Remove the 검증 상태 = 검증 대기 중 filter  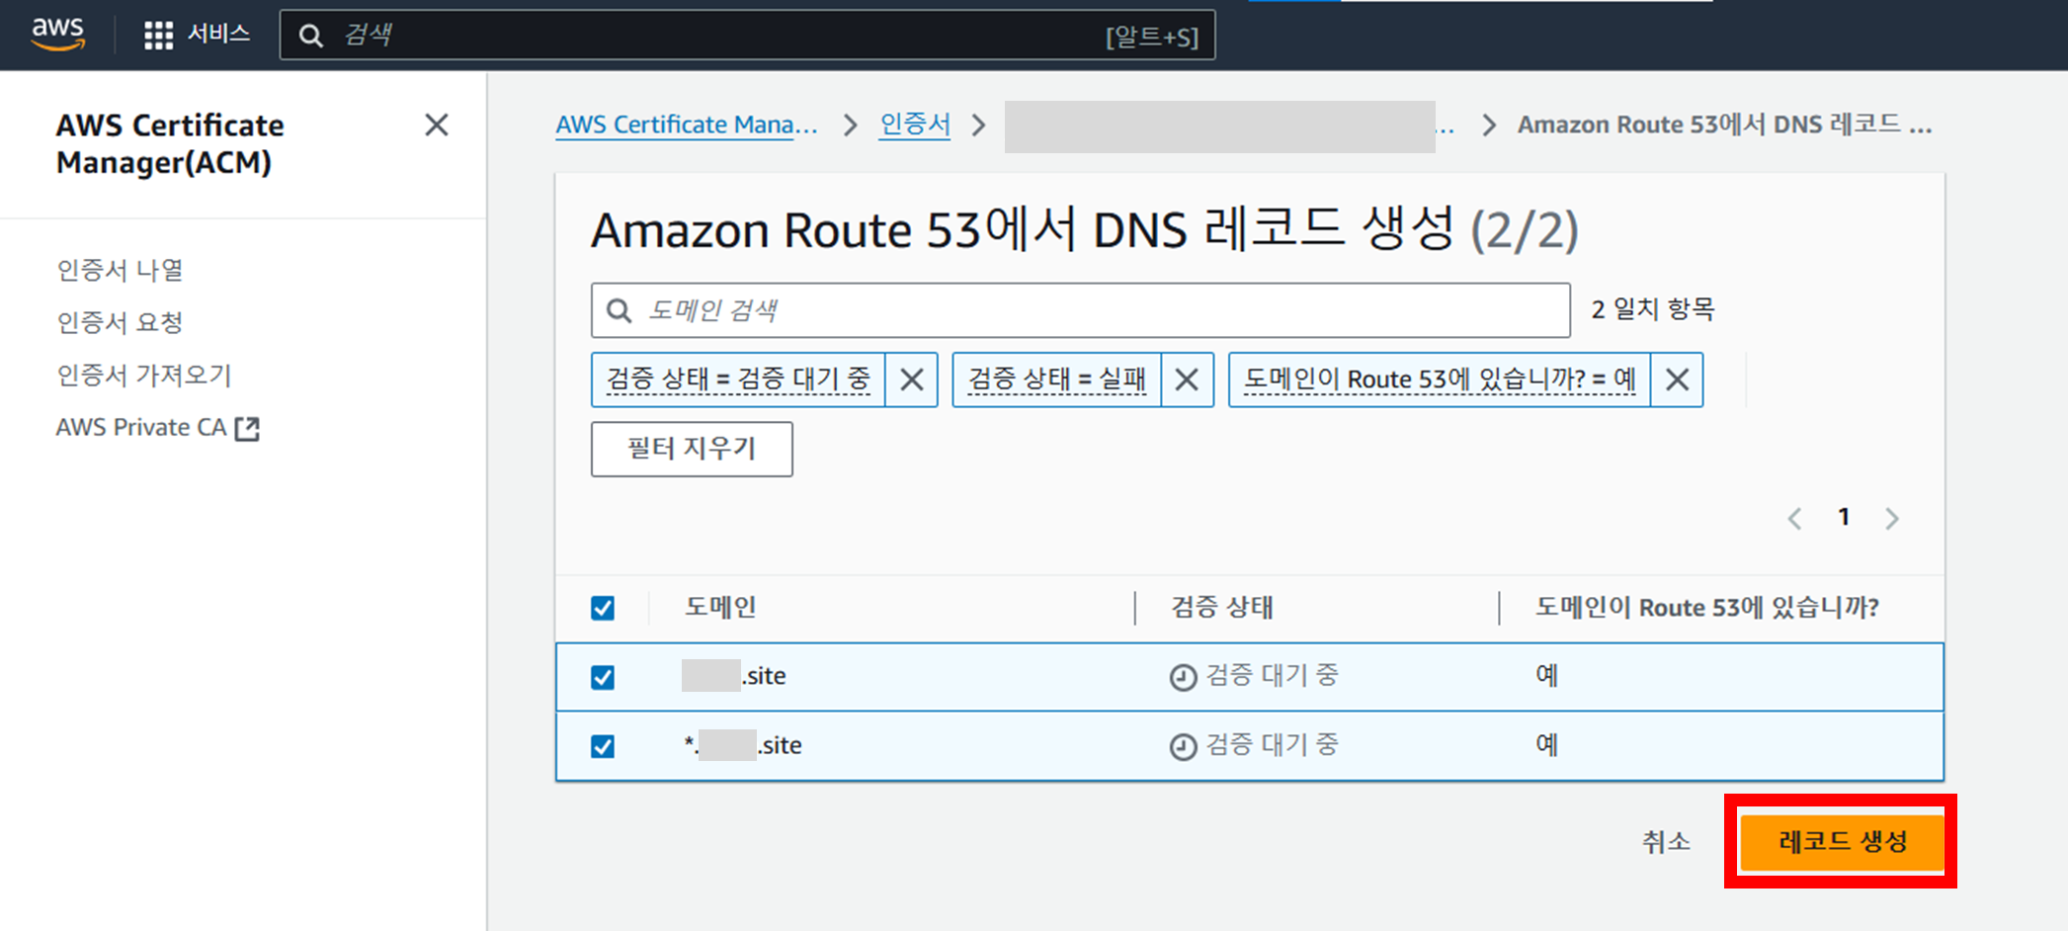point(912,380)
